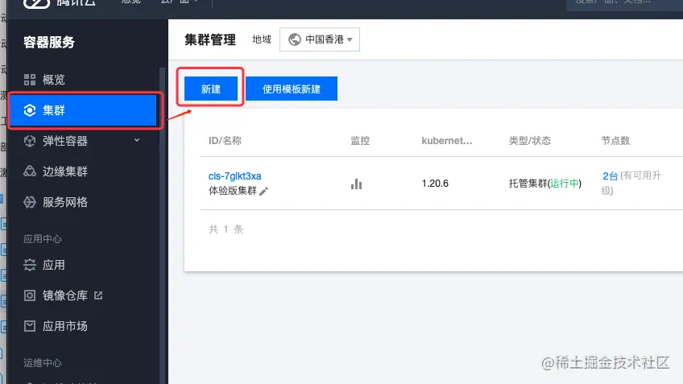This screenshot has height=384, width=683.
Task: Click the 体验版集群 cluster name
Action: [x=233, y=191]
